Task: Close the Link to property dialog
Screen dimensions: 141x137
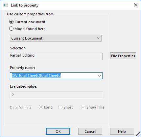Action: 136,5
